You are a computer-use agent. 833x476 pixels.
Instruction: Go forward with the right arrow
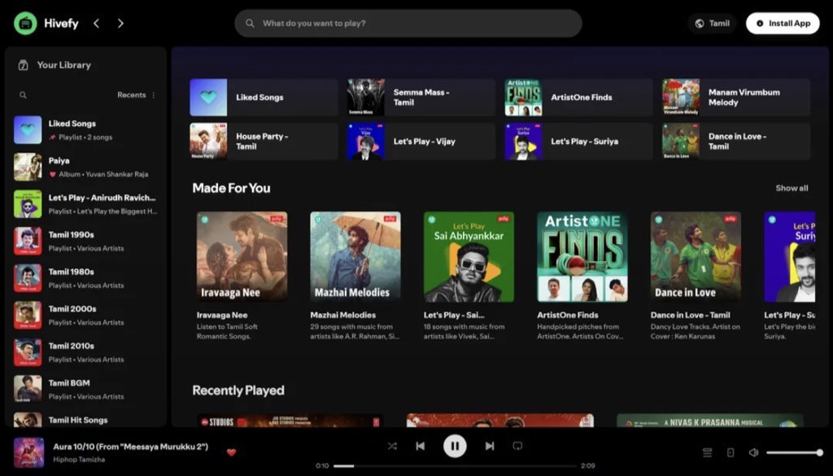(x=120, y=24)
